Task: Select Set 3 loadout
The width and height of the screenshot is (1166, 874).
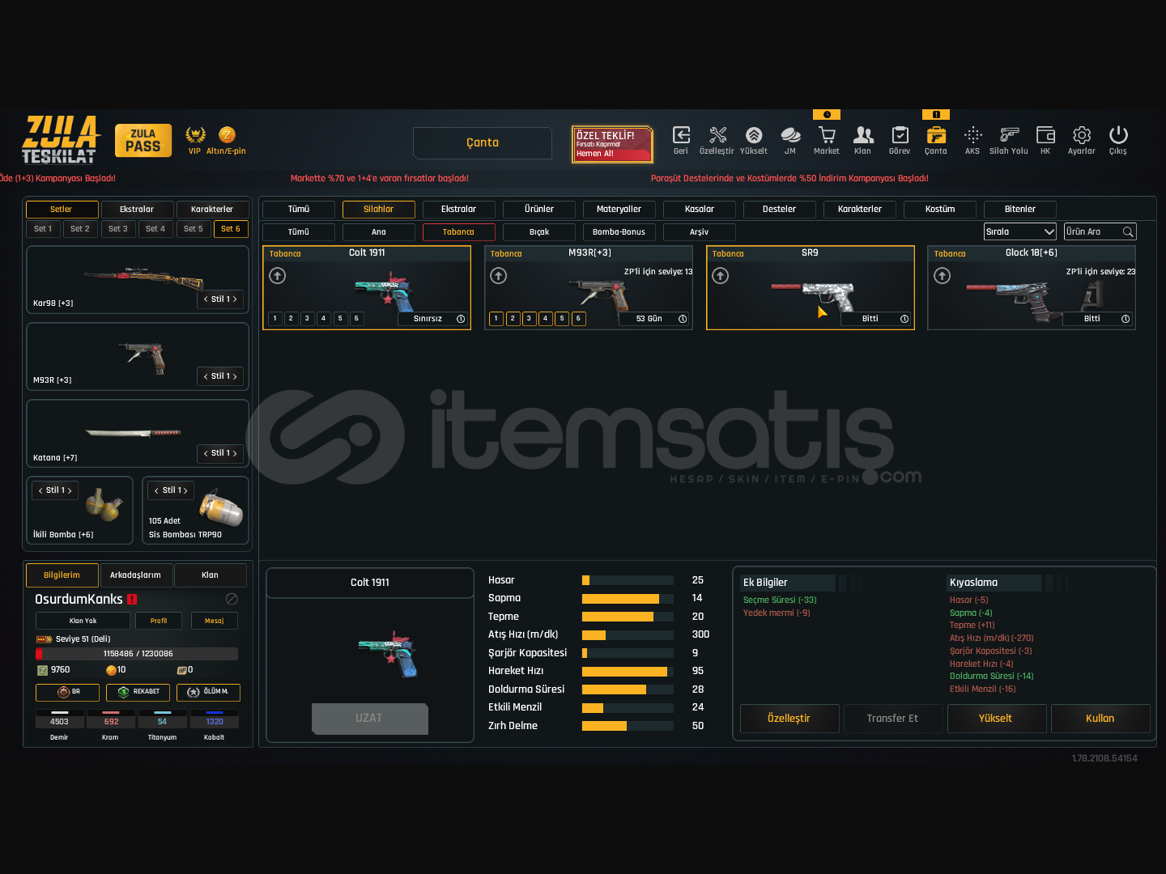Action: click(x=118, y=229)
